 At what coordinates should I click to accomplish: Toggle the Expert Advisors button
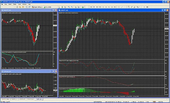[37, 7]
